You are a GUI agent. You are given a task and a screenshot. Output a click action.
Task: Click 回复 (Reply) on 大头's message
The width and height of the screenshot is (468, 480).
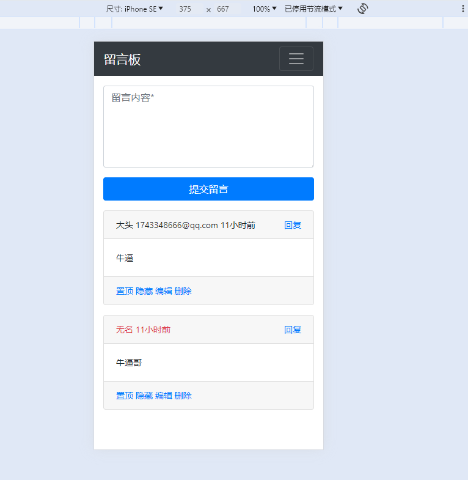pos(293,225)
